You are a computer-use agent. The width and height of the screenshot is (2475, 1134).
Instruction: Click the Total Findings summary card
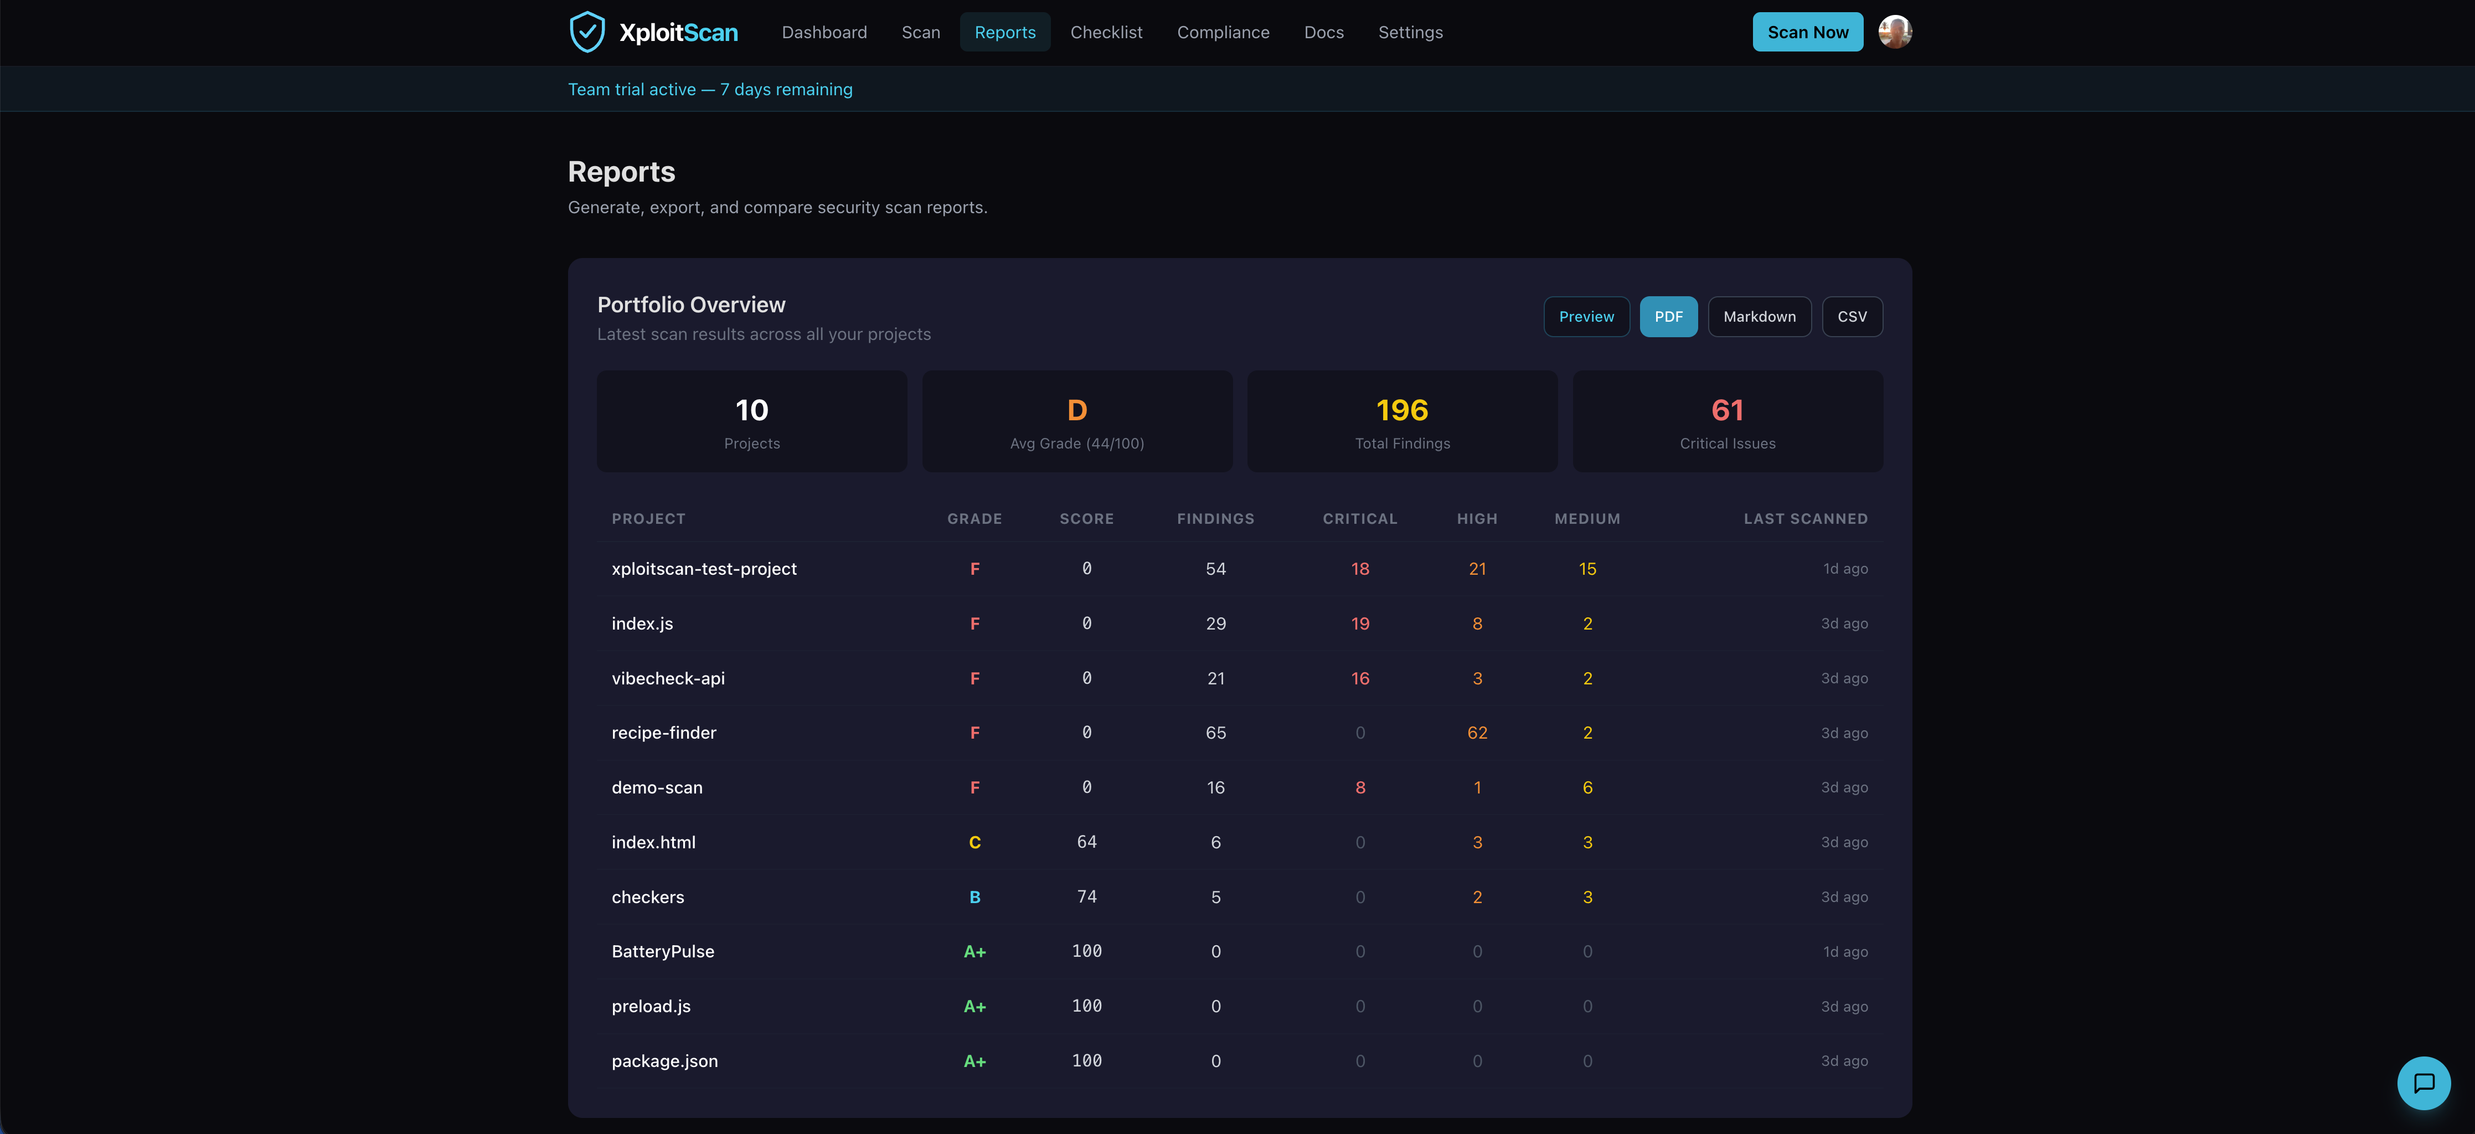[1402, 422]
